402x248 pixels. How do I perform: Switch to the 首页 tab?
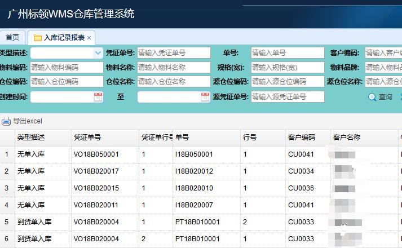tap(12, 38)
